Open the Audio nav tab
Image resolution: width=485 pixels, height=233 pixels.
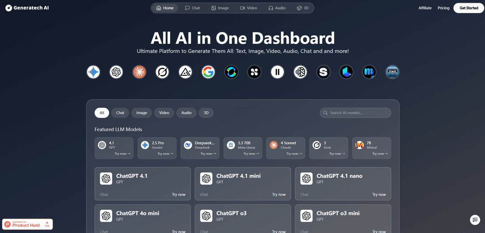277,8
